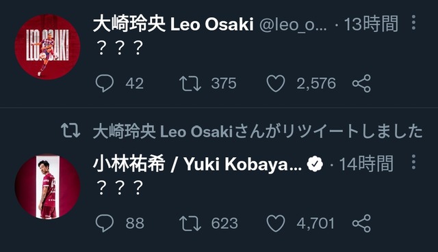The height and width of the screenshot is (252, 438).
Task: Retweet Leo Osaki's ??? tweet
Action: (190, 83)
